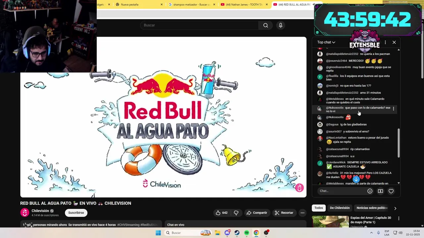Expand the Top chat dropdown

[326, 42]
